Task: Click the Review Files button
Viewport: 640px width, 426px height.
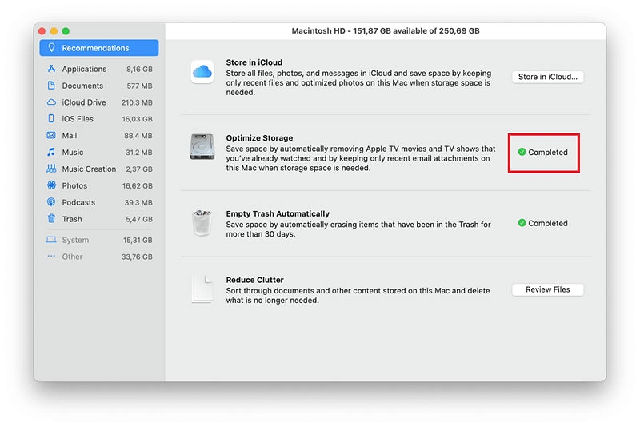Action: 548,289
